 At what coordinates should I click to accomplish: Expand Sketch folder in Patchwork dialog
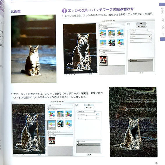click(x=48, y=107)
